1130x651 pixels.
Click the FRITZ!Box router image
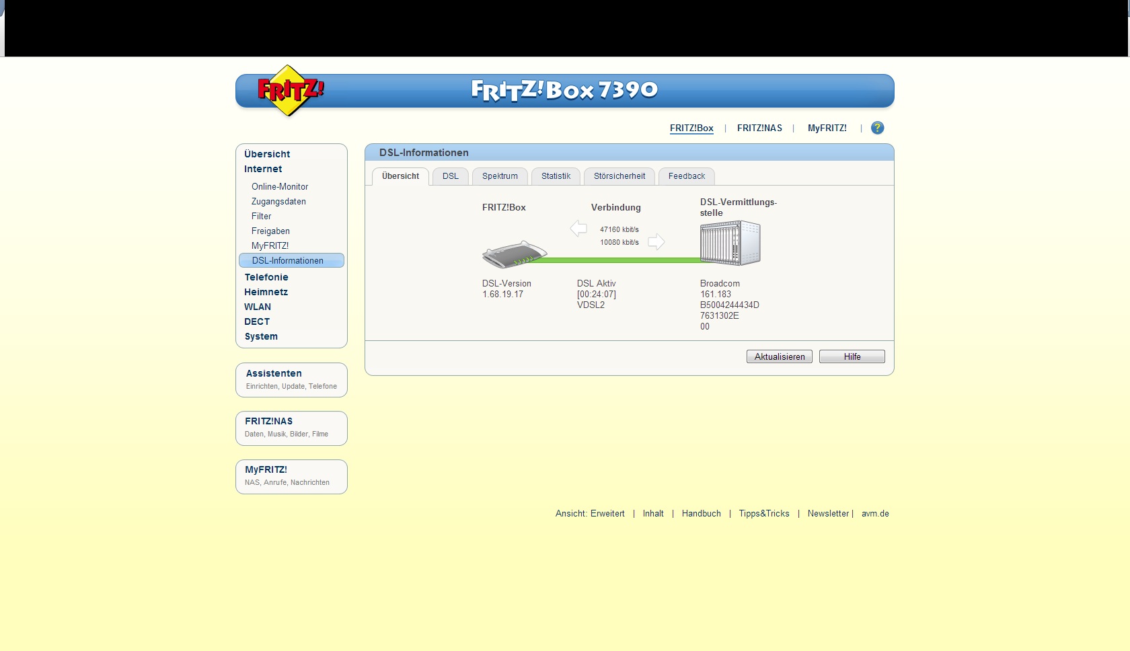tap(515, 254)
